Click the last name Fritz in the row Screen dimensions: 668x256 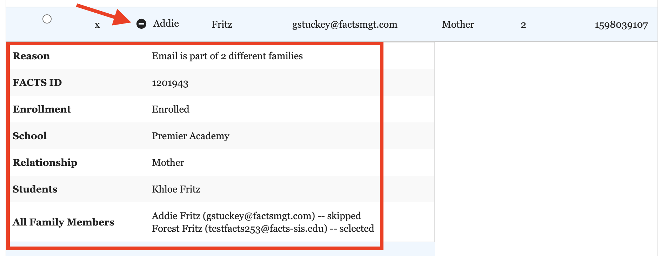point(222,25)
